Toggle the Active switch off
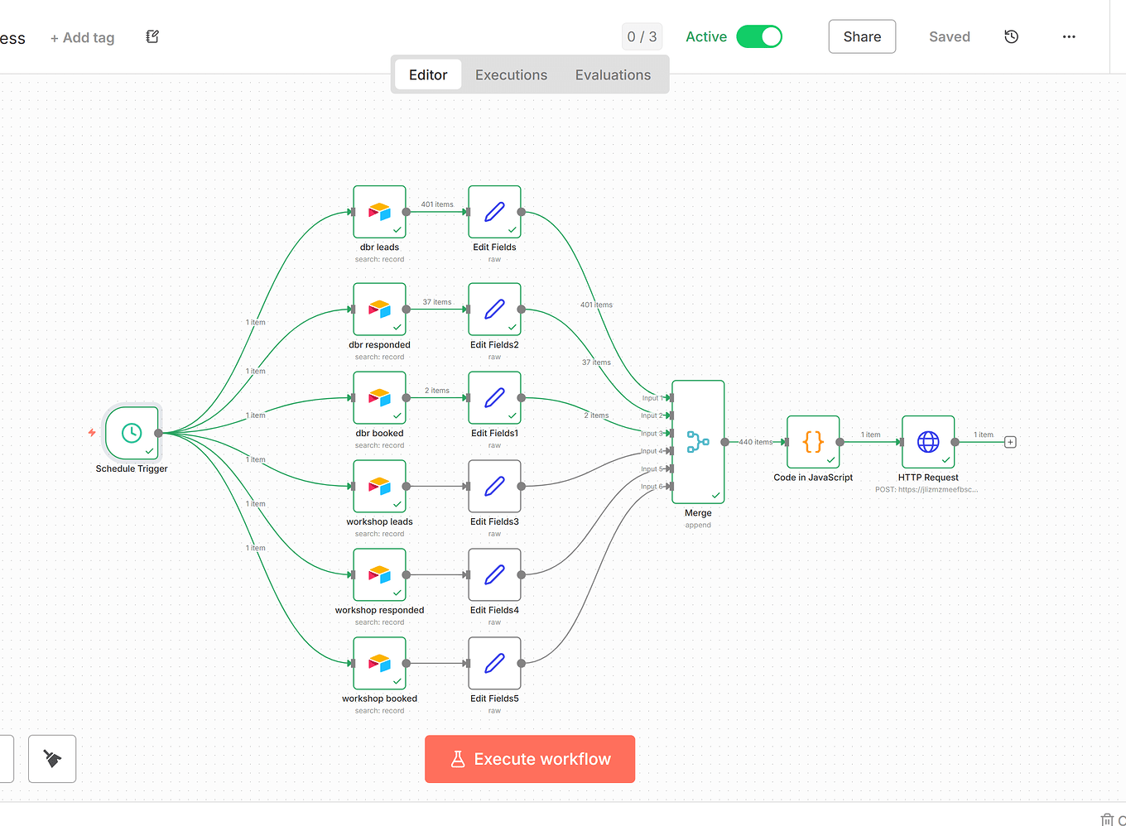Image resolution: width=1126 pixels, height=826 pixels. [758, 36]
